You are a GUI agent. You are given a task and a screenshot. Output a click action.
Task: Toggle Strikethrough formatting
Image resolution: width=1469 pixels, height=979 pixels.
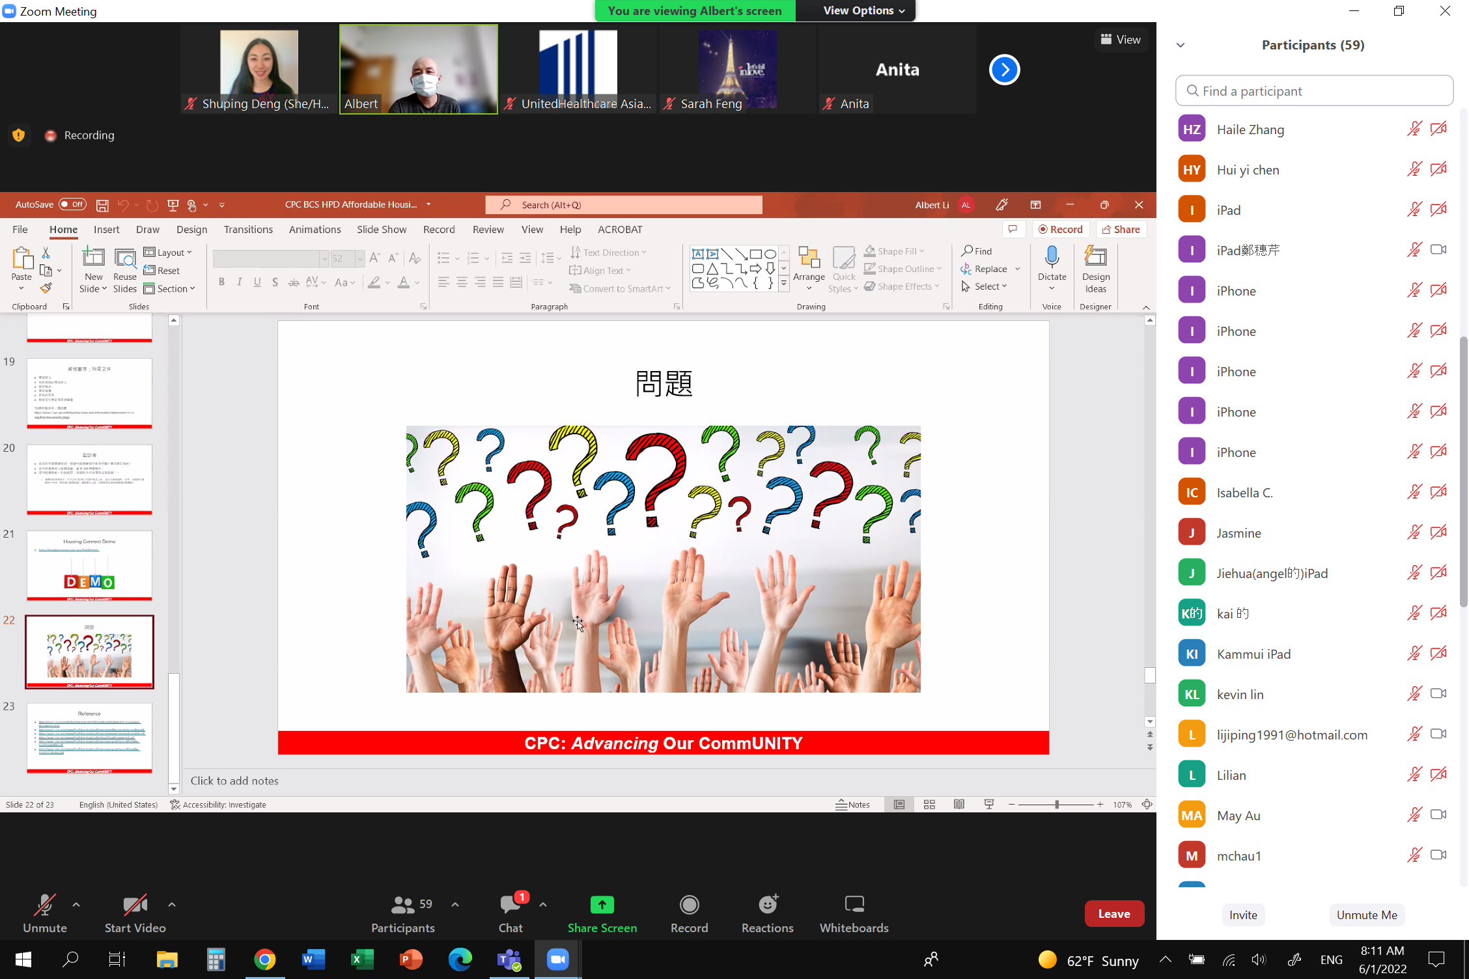click(x=294, y=282)
